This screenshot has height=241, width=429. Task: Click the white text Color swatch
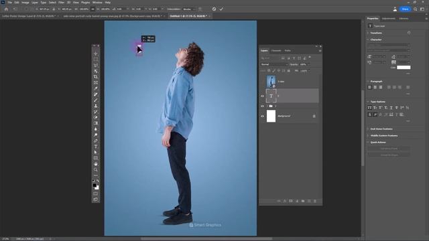pos(404,68)
